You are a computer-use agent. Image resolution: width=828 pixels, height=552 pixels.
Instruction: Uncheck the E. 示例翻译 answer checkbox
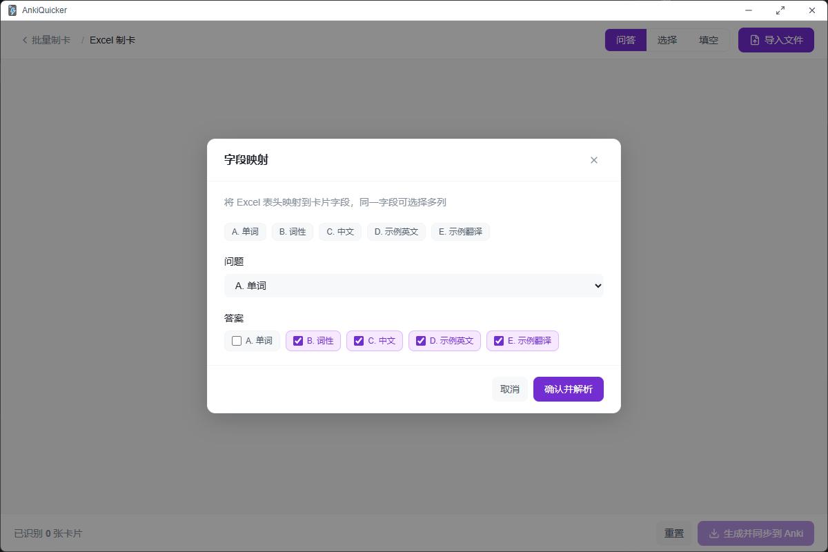click(x=499, y=341)
